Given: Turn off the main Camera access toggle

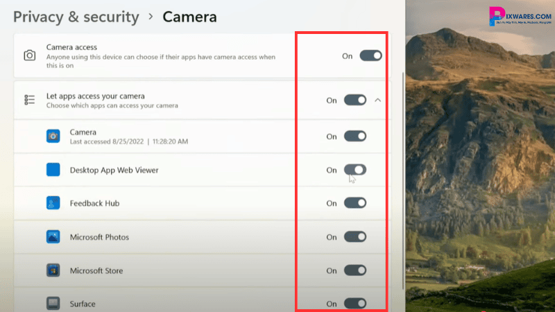Looking at the screenshot, I should [x=370, y=55].
